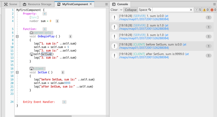Open options menu for sum property
Viewport: 217px width, 117px height.
pos(57,21)
